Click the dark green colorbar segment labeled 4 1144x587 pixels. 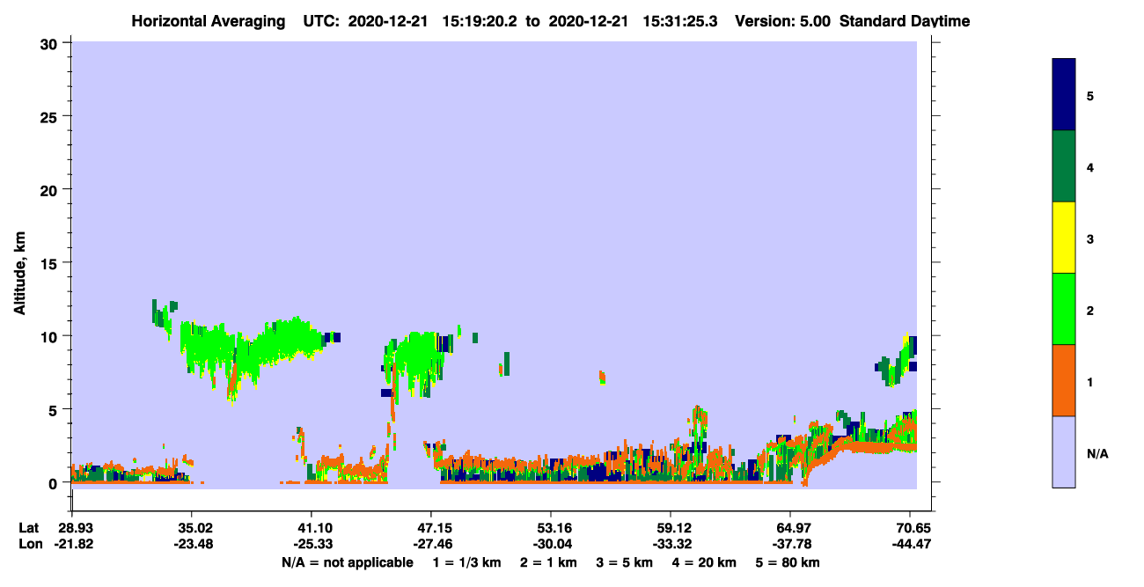(1064, 166)
